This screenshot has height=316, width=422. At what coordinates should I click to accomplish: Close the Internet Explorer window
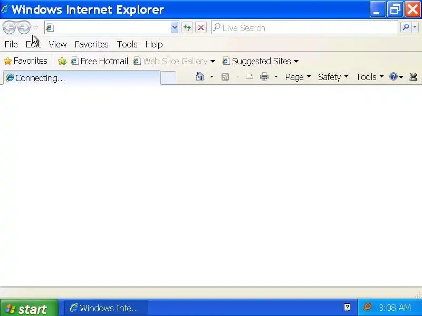(x=413, y=9)
